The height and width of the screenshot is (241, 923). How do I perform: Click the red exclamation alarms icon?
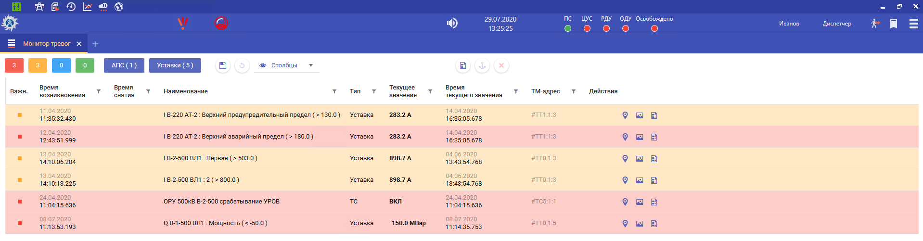point(183,23)
